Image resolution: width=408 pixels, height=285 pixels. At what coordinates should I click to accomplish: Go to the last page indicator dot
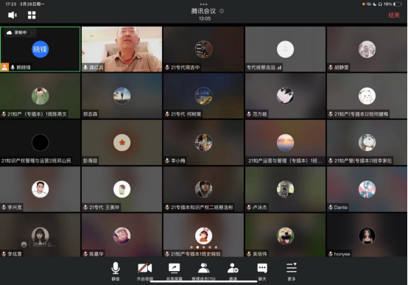[216, 247]
